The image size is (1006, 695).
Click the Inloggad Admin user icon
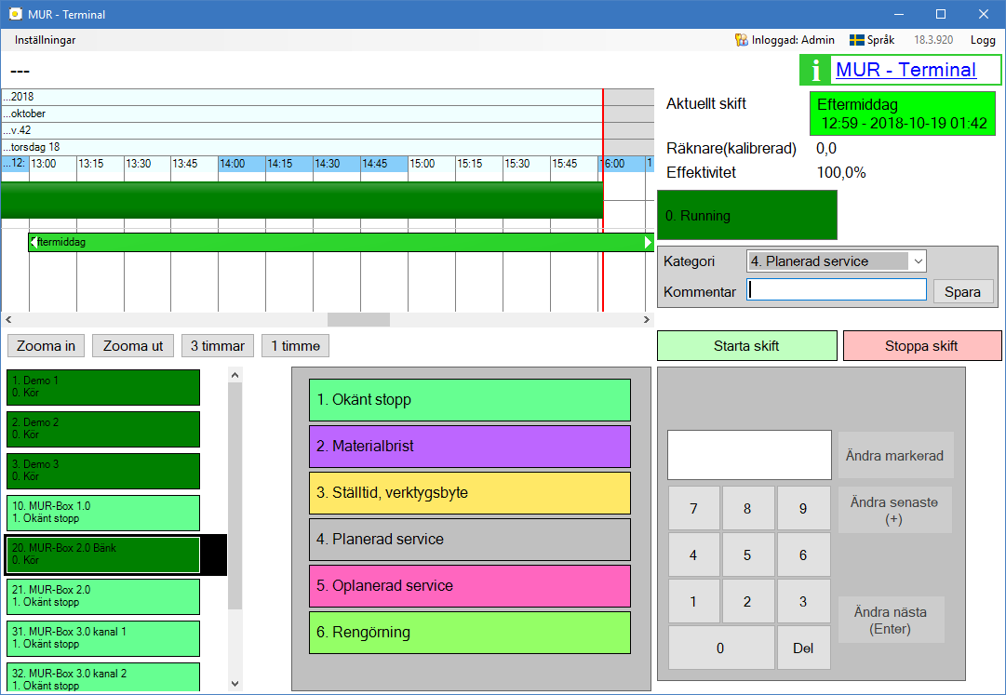click(741, 40)
